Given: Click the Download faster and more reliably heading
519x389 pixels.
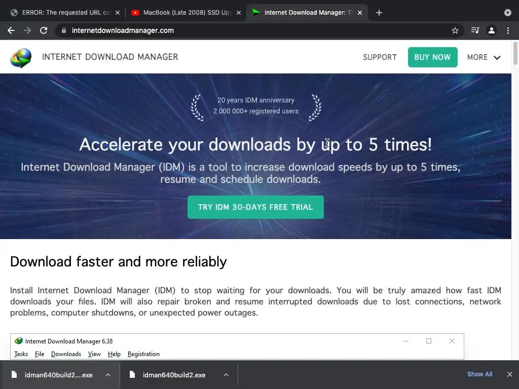Looking at the screenshot, I should 119,262.
